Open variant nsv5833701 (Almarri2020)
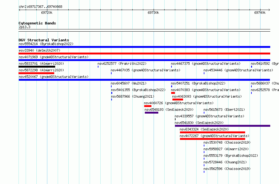Image resolution: width=279 pixels, height=184 pixels. (41, 64)
